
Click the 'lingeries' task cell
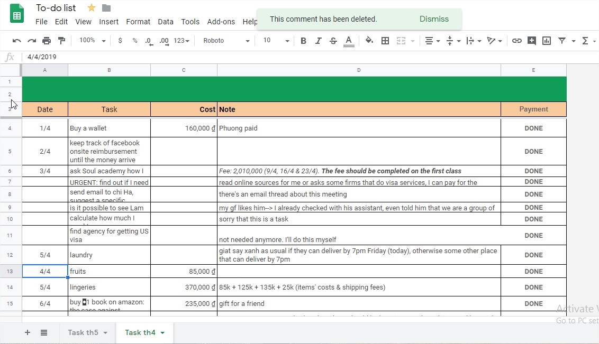109,287
